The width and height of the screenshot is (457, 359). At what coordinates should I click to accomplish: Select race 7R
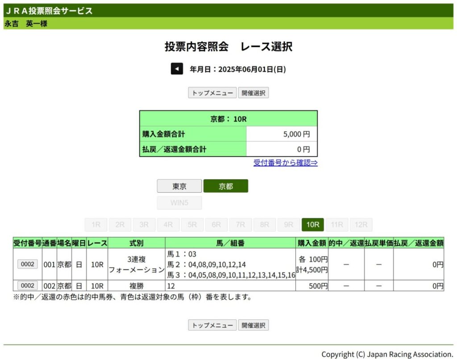pos(241,225)
